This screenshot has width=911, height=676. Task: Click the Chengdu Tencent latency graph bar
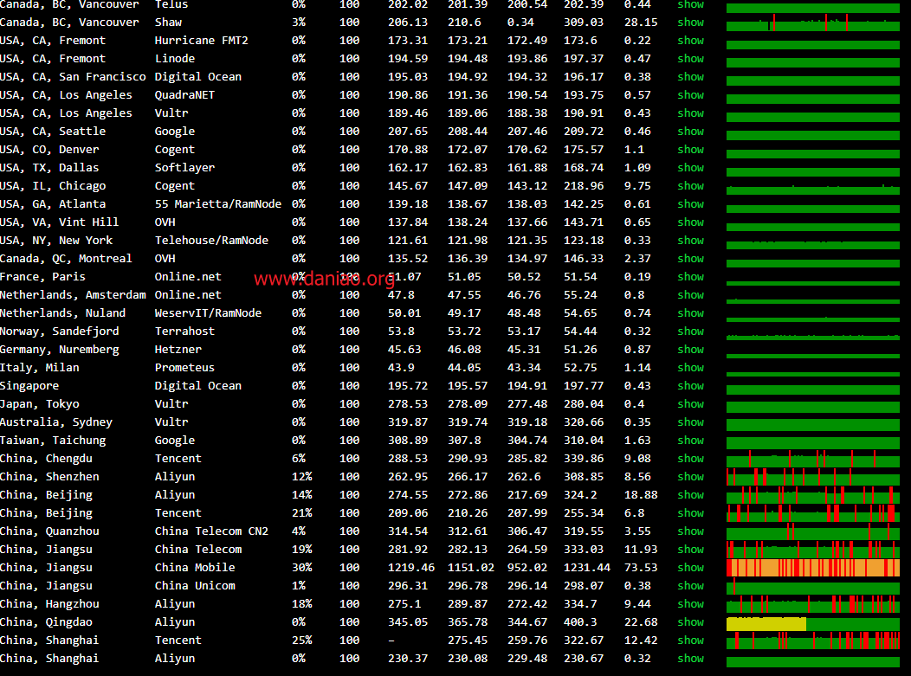coord(813,460)
